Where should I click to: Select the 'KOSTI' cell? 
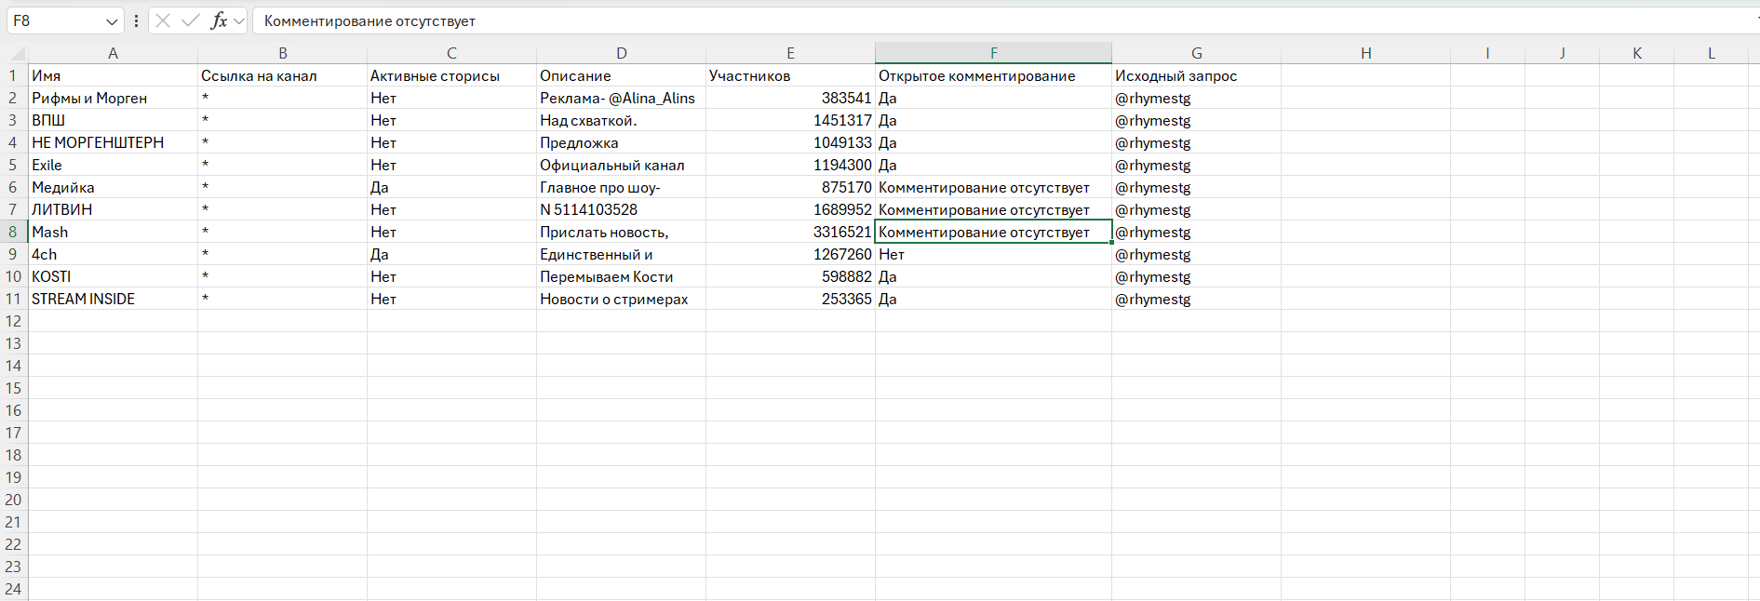pyautogui.click(x=113, y=276)
